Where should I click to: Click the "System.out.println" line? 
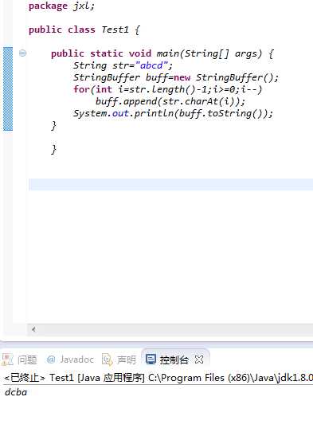(173, 113)
